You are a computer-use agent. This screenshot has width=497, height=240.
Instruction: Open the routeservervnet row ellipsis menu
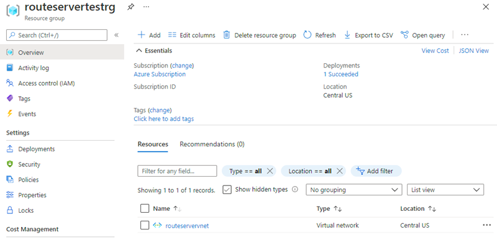coord(486,225)
